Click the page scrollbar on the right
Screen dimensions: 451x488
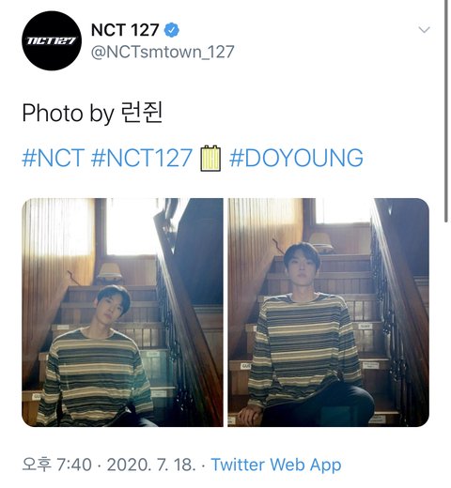tap(446, 111)
